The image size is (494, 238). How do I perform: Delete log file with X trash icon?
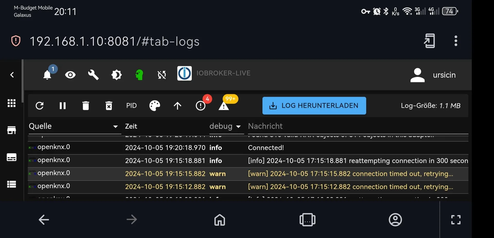pos(109,106)
